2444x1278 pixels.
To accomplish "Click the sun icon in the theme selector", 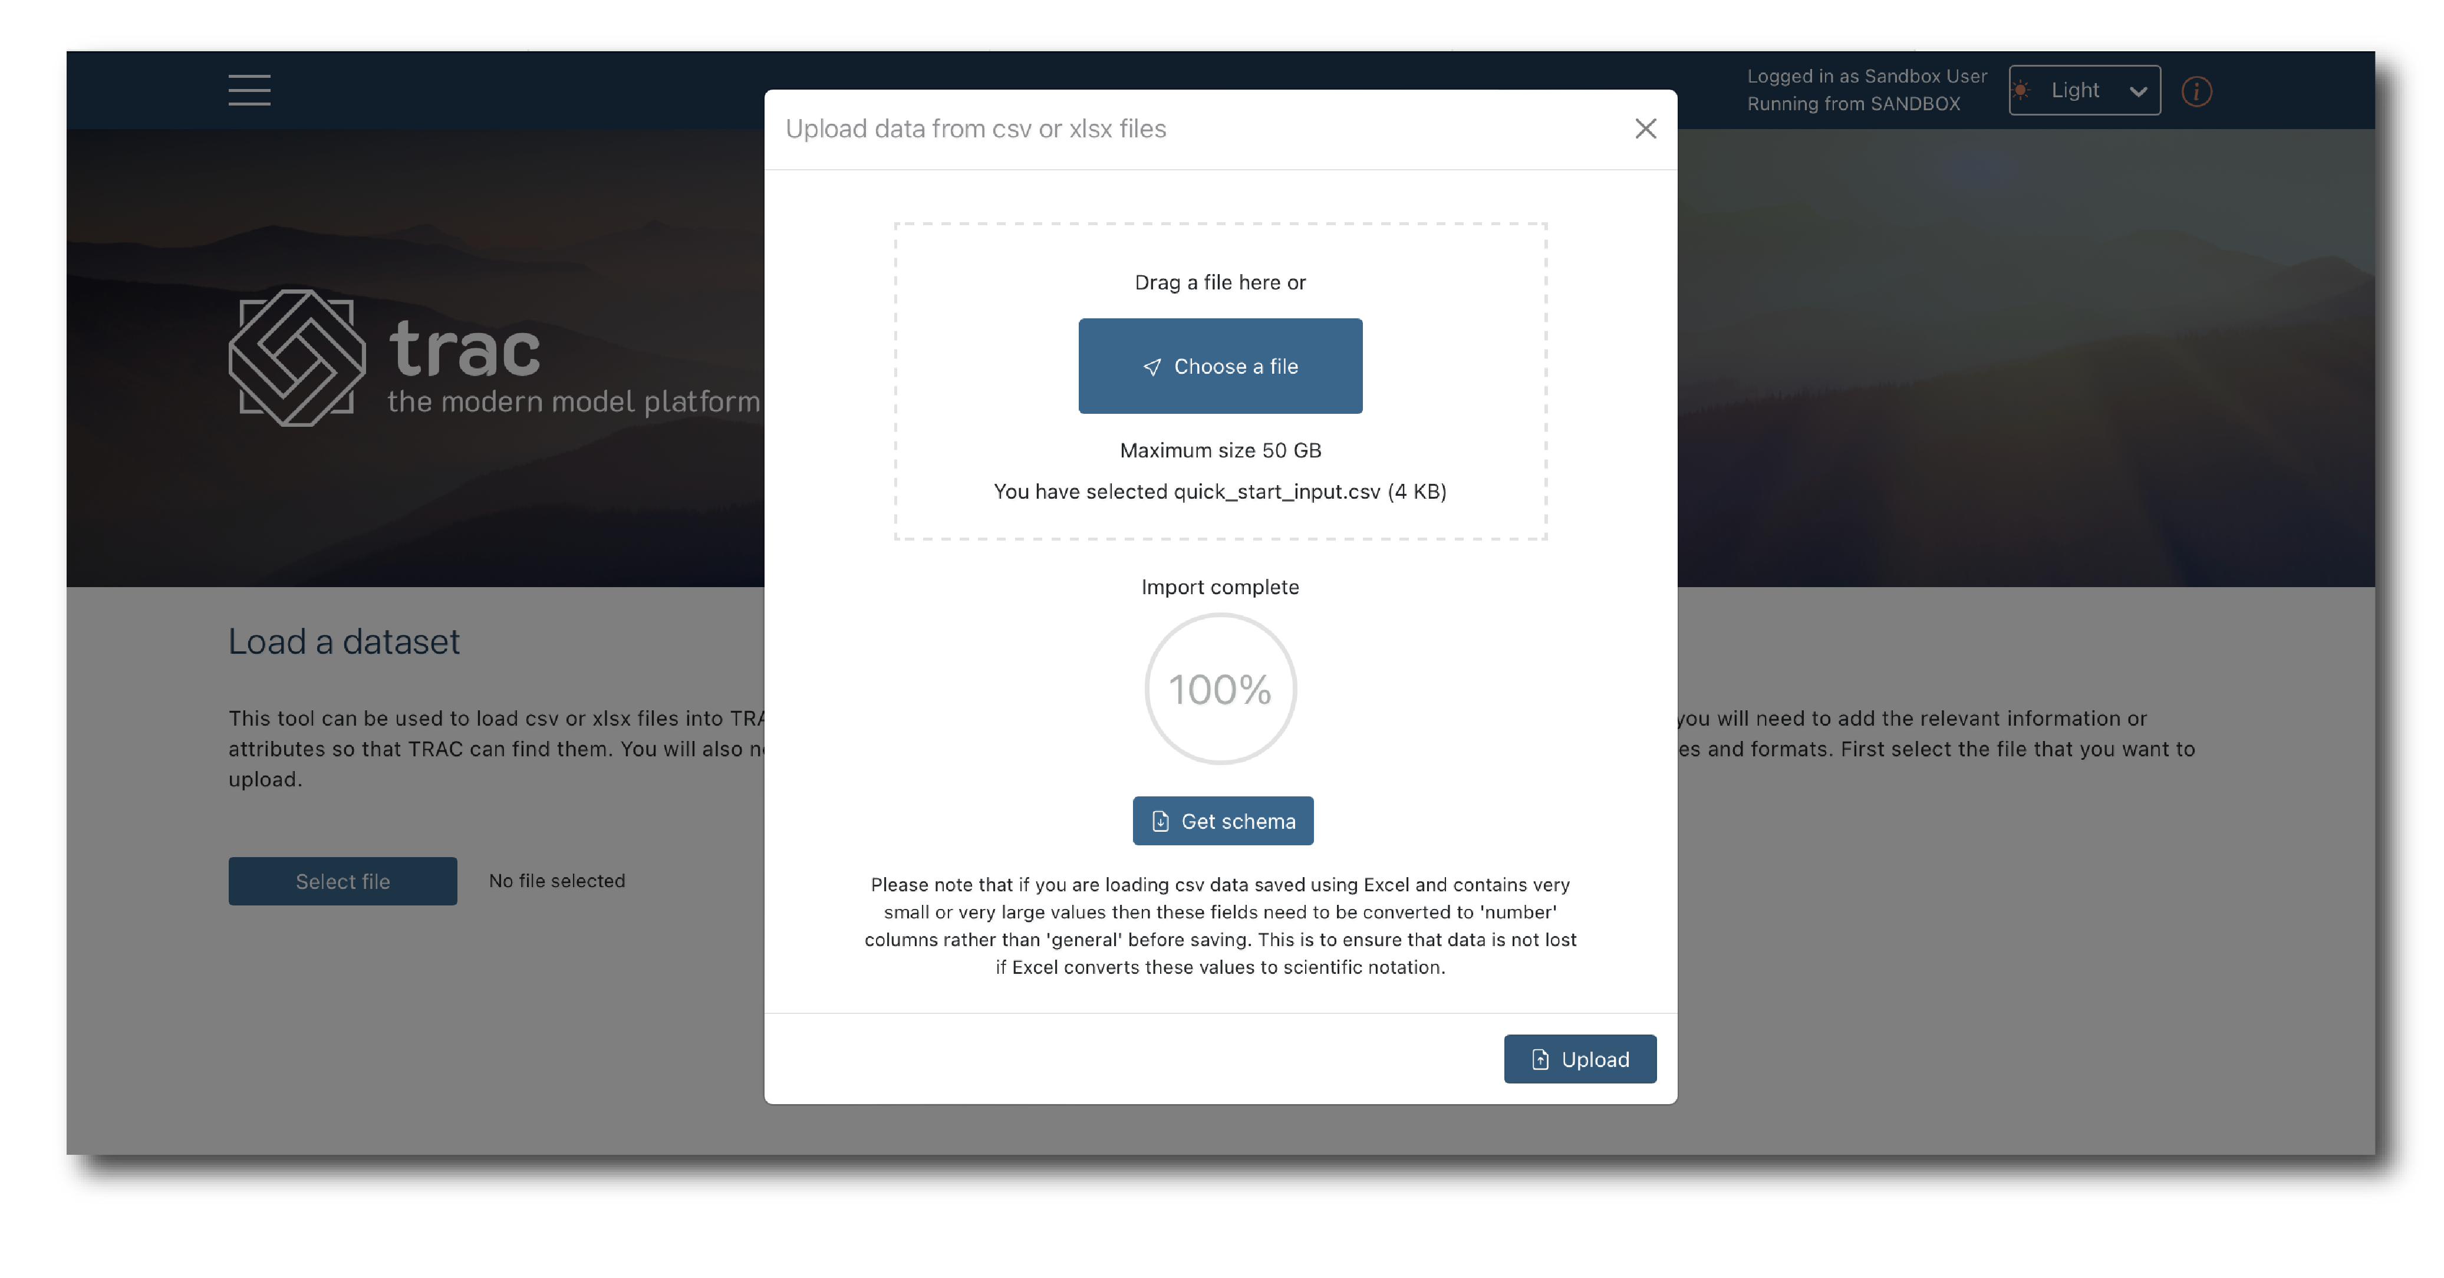I will coord(2022,90).
